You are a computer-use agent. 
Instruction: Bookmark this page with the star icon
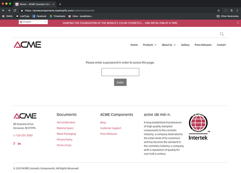[218, 11]
